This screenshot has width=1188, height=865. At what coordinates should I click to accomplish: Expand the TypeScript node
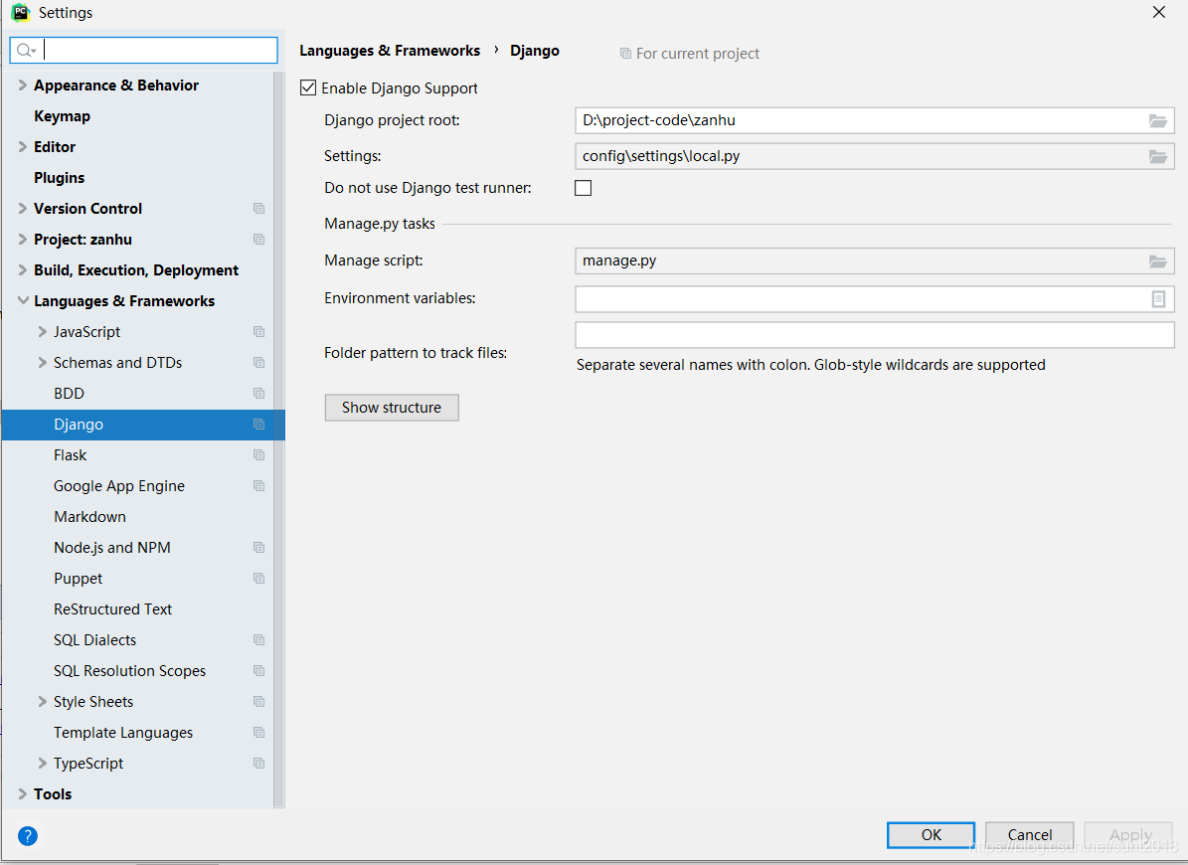[43, 764]
